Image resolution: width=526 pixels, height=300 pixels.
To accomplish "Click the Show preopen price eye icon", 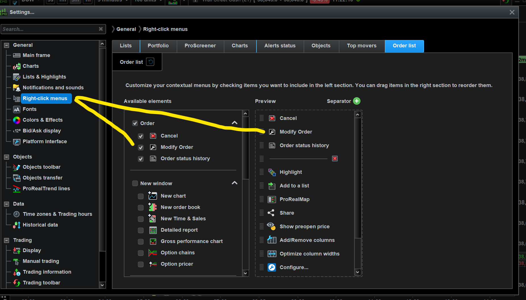I will (x=271, y=226).
